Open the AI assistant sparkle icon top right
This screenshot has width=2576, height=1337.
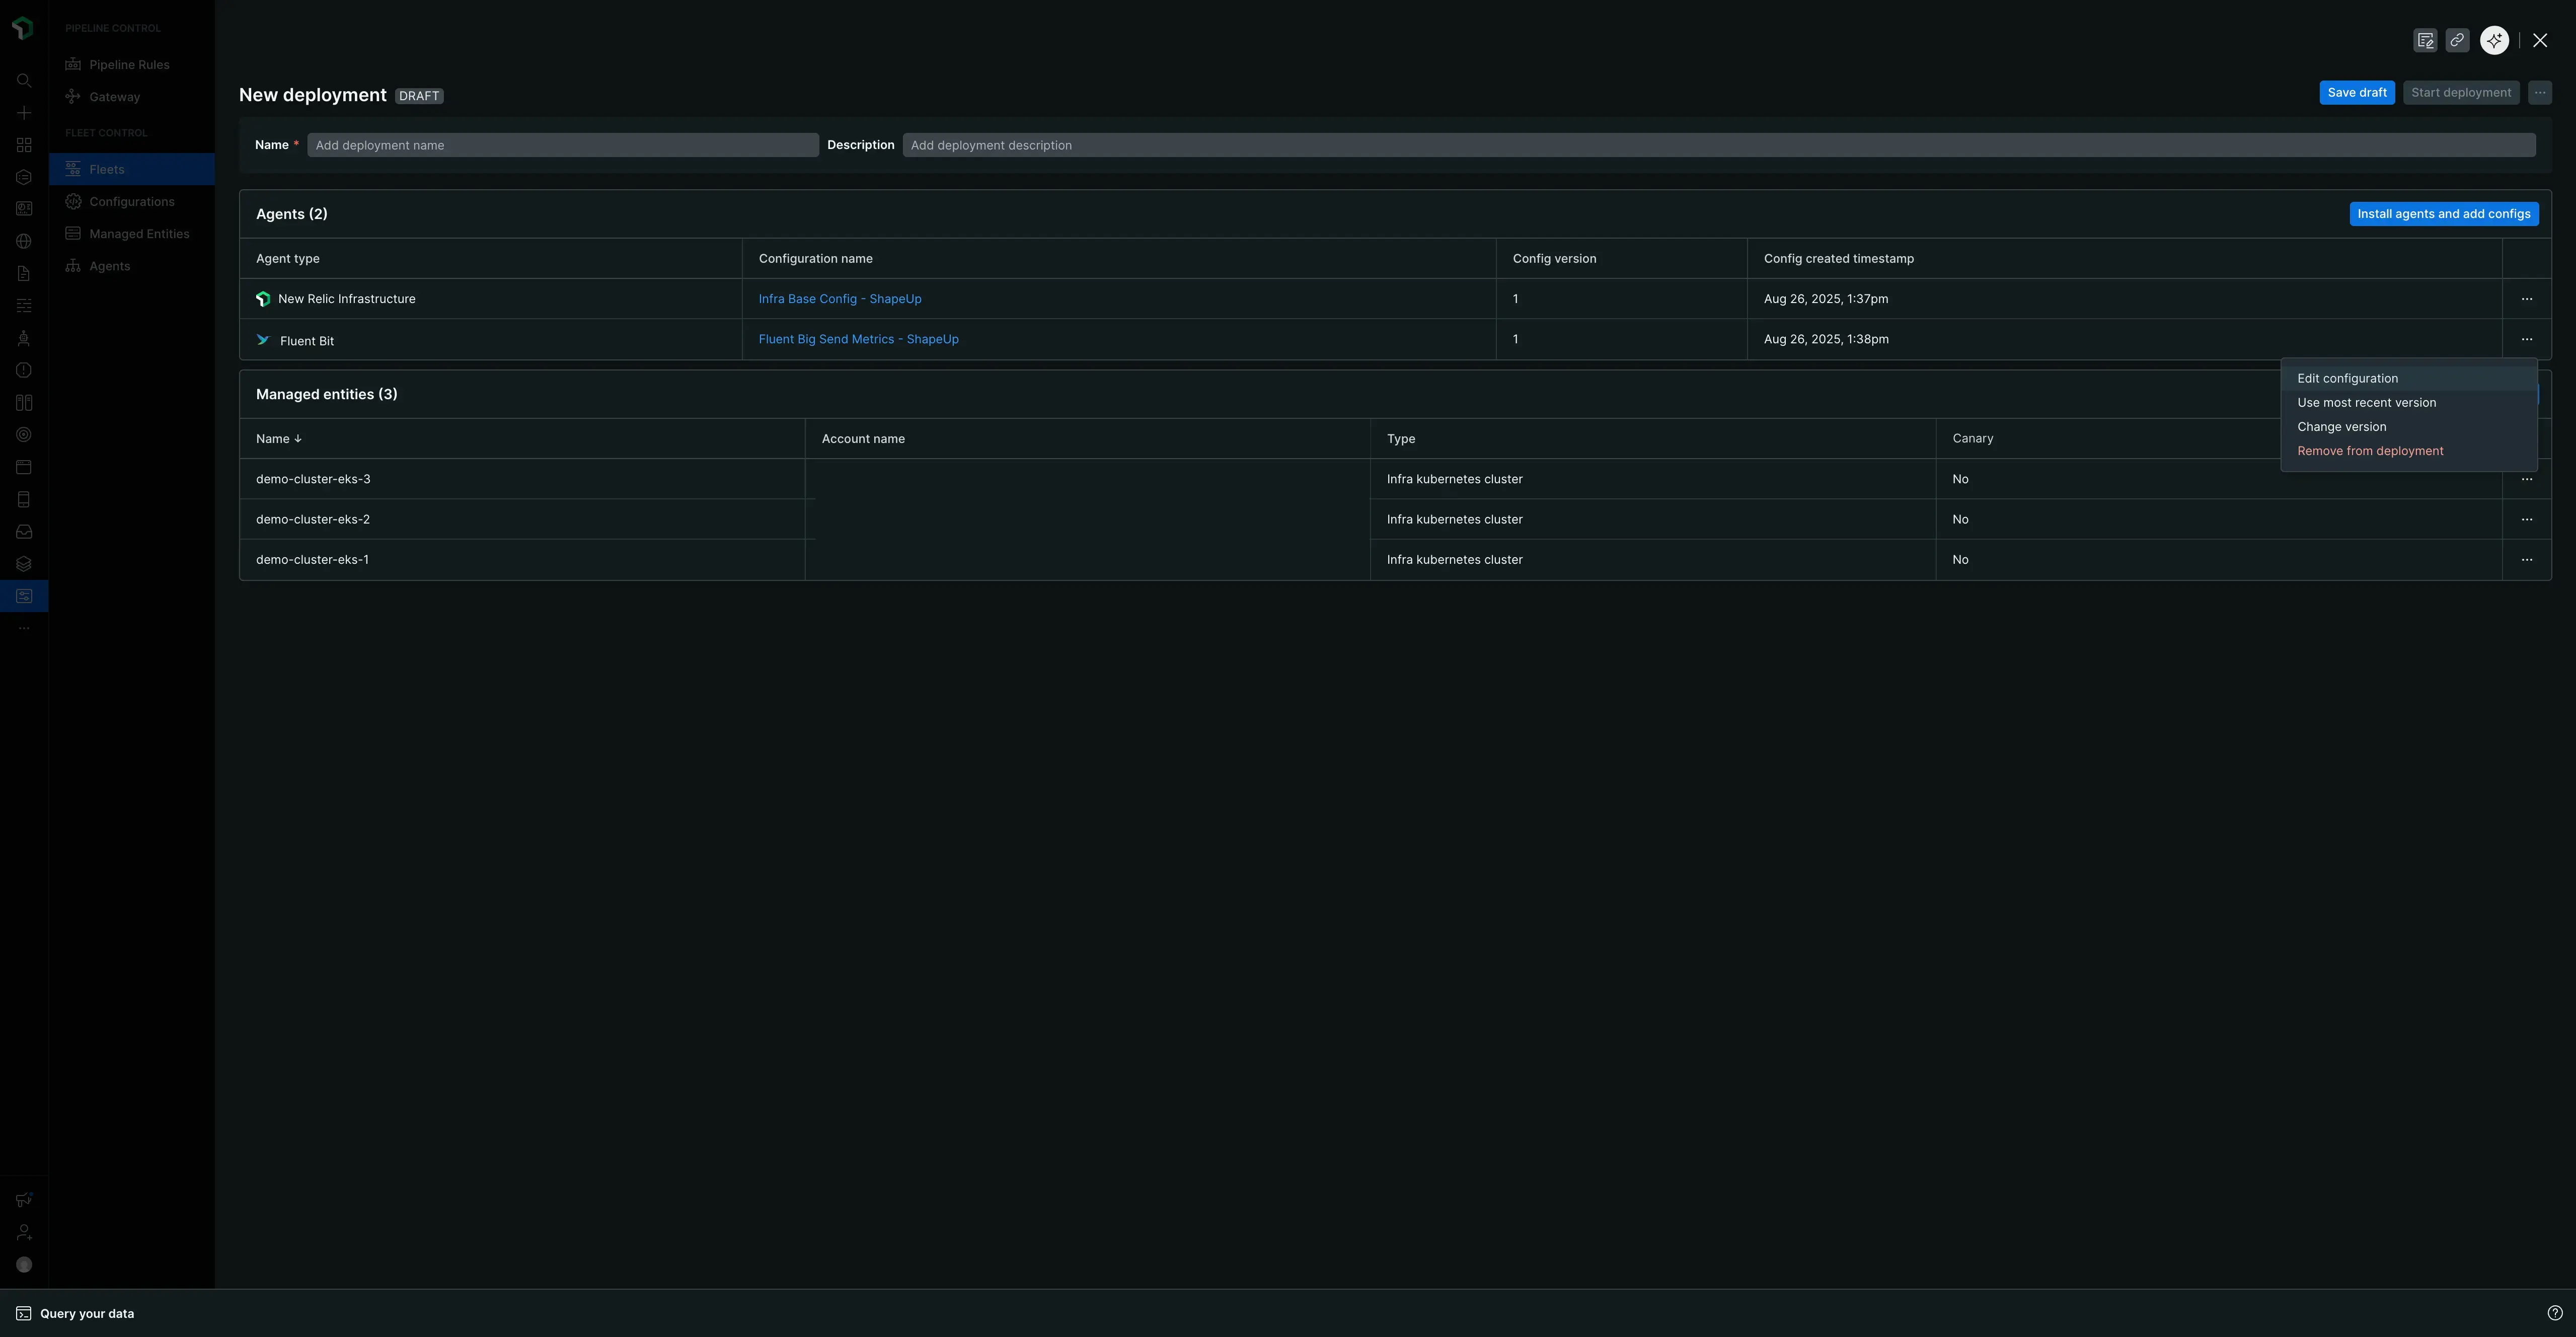pos(2493,40)
